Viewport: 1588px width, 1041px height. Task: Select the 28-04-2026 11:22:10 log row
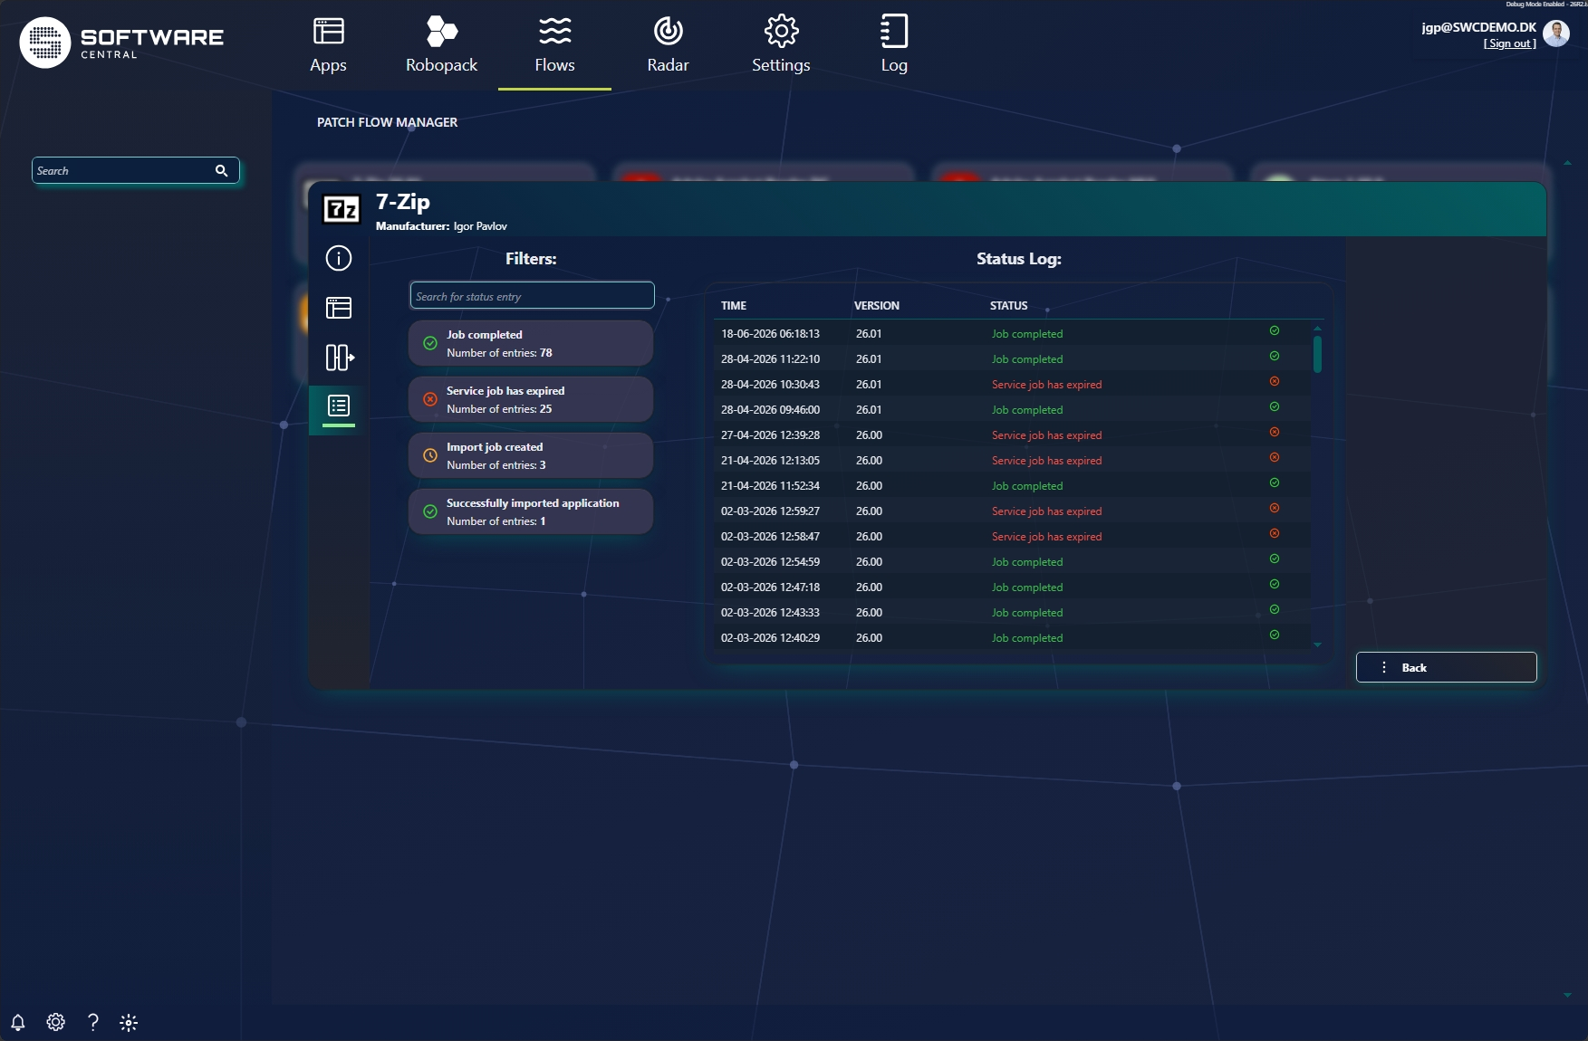pos(1012,358)
